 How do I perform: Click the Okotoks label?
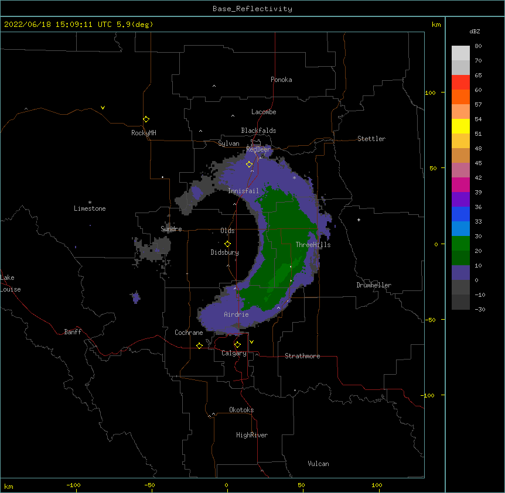point(241,410)
